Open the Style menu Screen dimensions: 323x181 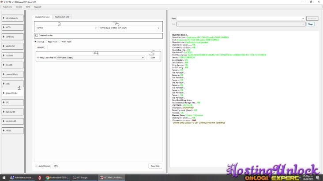(28, 7)
